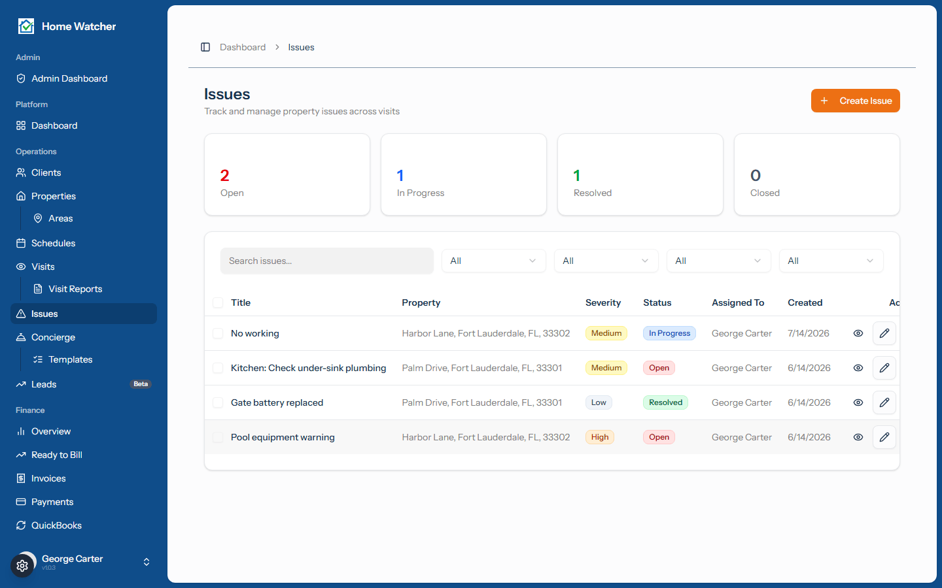
Task: Open Payments in the sidebar
Action: [x=84, y=502]
